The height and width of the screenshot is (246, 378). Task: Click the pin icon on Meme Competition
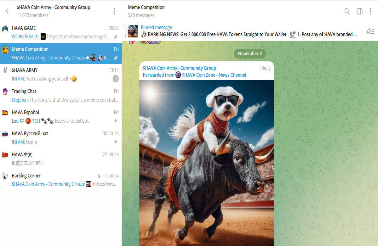(116, 58)
